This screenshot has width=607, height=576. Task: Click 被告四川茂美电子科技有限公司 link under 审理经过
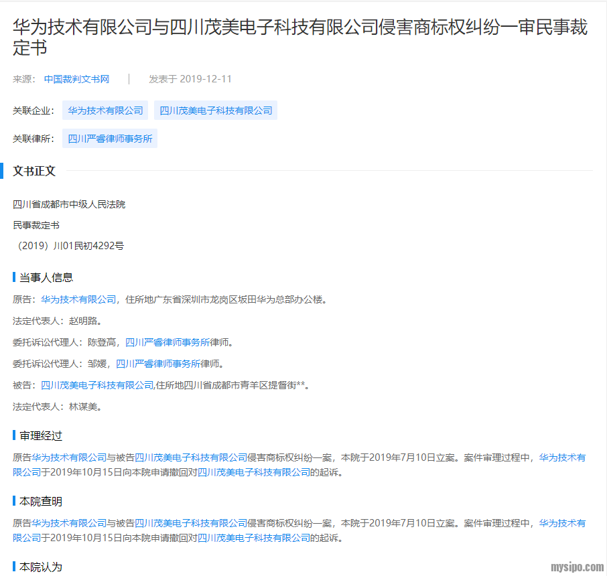pyautogui.click(x=191, y=457)
